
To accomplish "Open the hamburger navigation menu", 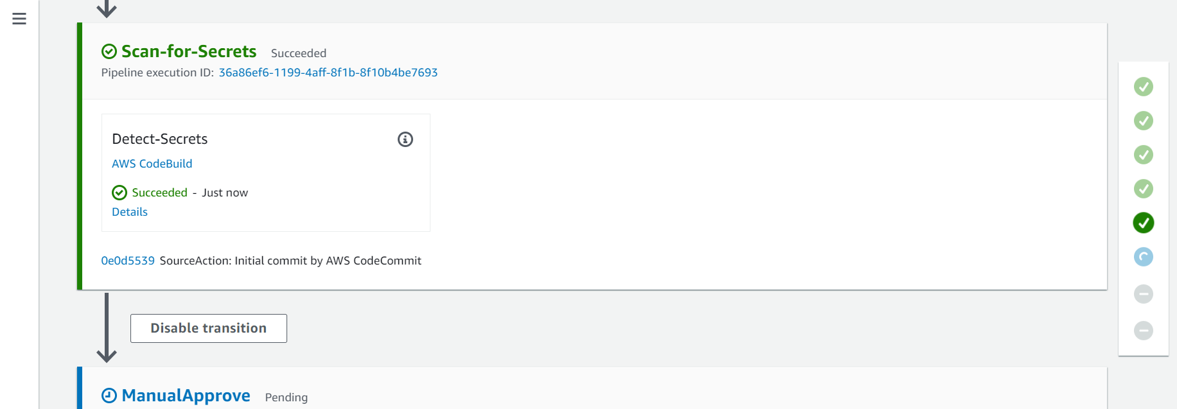I will click(x=19, y=19).
